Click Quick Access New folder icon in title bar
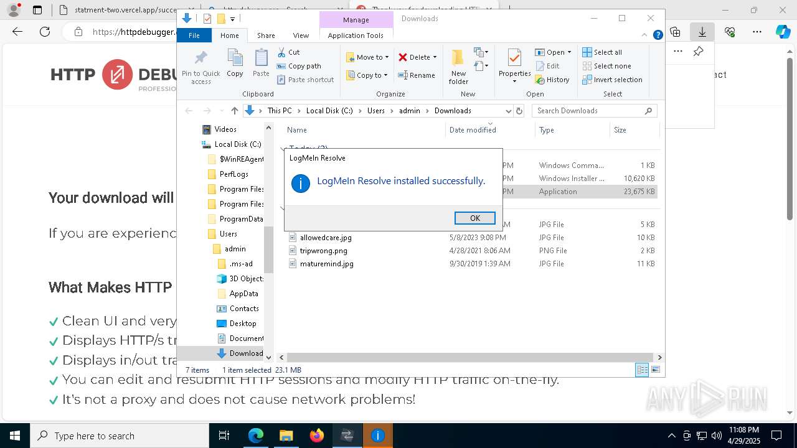 [220, 19]
